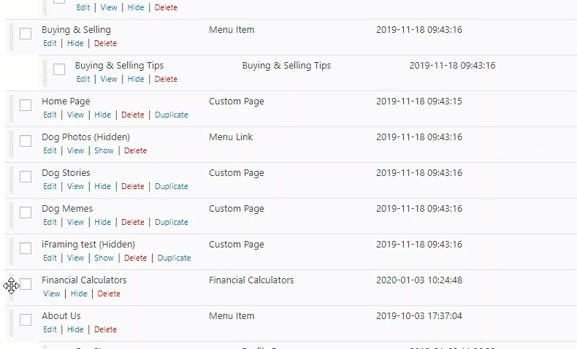The height and width of the screenshot is (349, 577).
Task: Edit the iFraming test page
Action: [x=50, y=258]
